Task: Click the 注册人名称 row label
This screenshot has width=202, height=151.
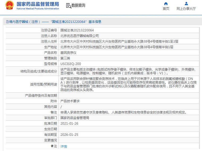Action: [49, 36]
